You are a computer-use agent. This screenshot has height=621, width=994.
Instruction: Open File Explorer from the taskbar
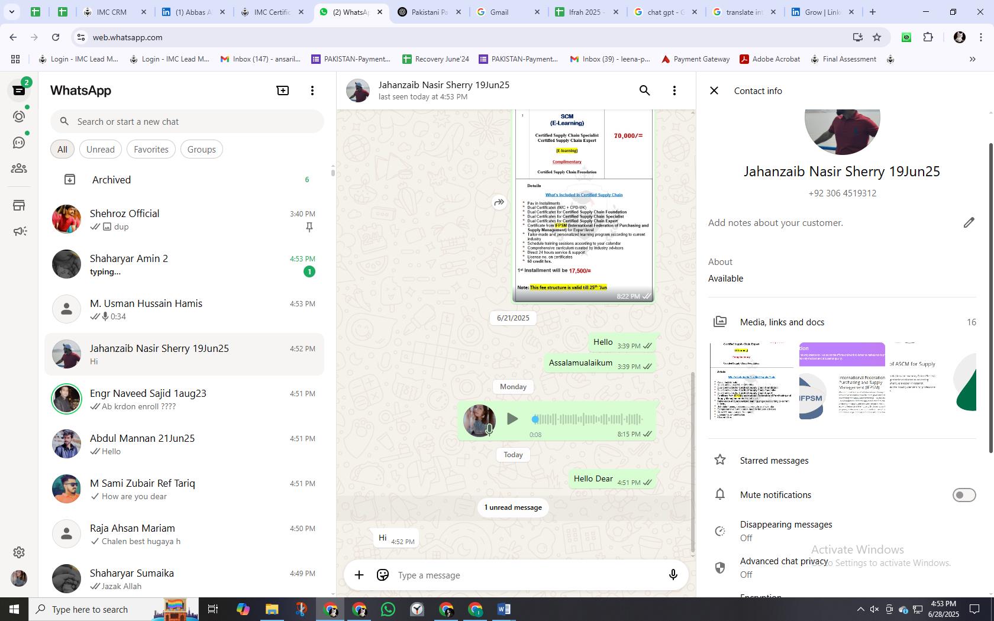[x=272, y=609]
